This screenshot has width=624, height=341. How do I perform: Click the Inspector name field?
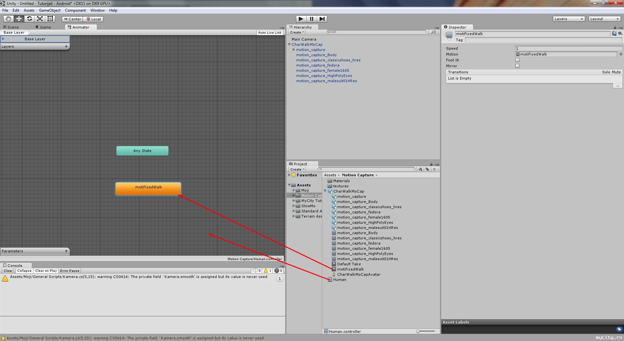click(533, 34)
